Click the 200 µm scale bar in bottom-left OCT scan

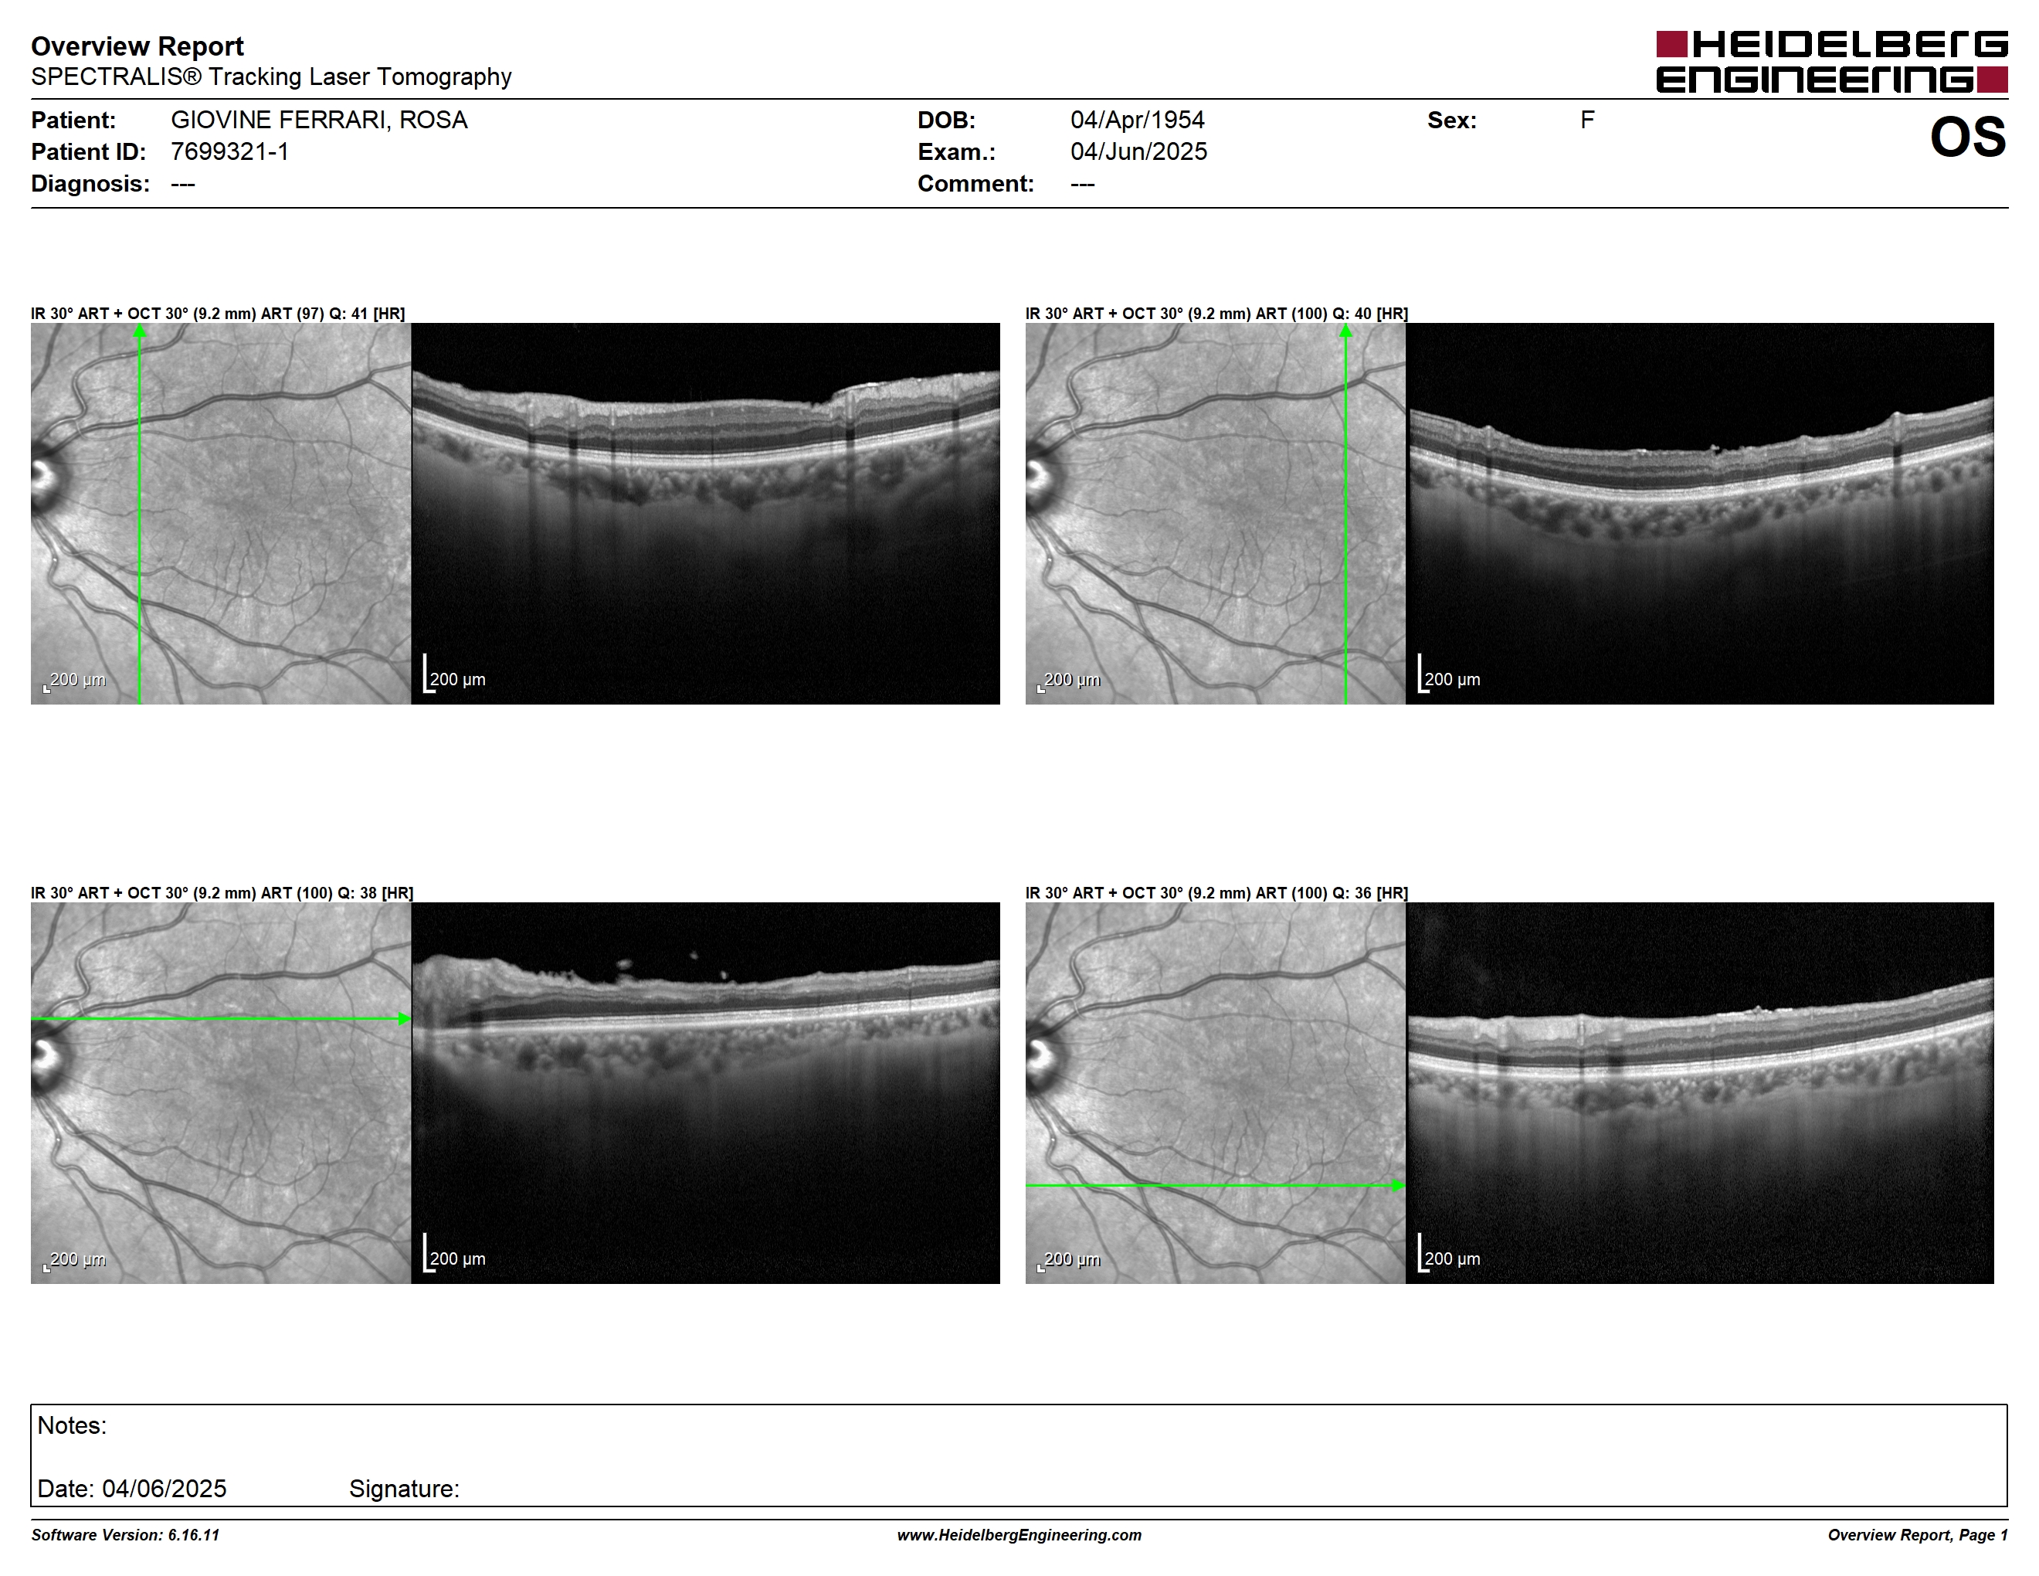[x=455, y=1253]
